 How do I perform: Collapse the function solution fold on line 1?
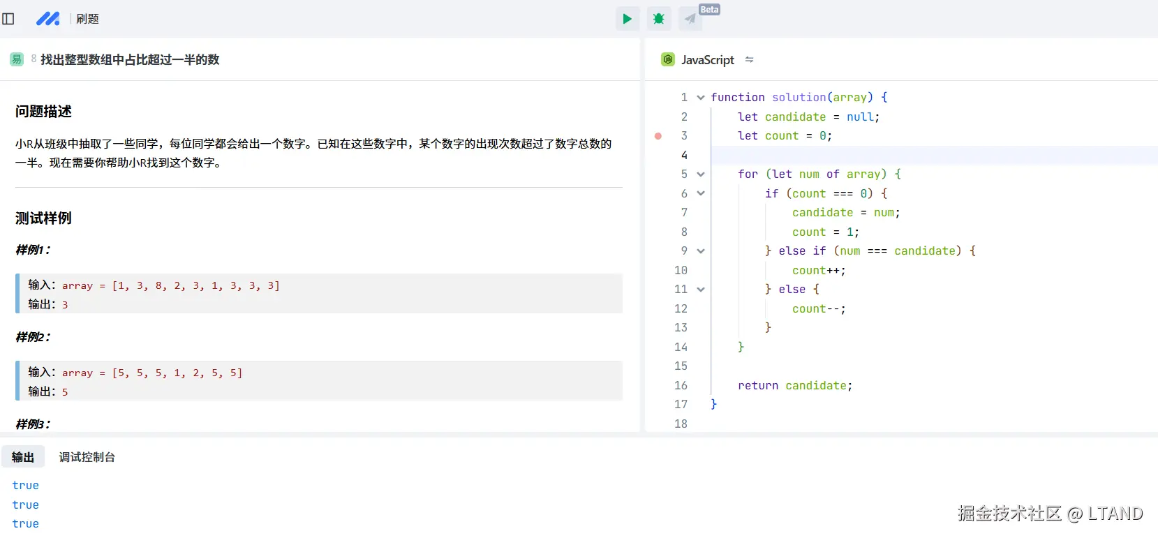pyautogui.click(x=701, y=98)
